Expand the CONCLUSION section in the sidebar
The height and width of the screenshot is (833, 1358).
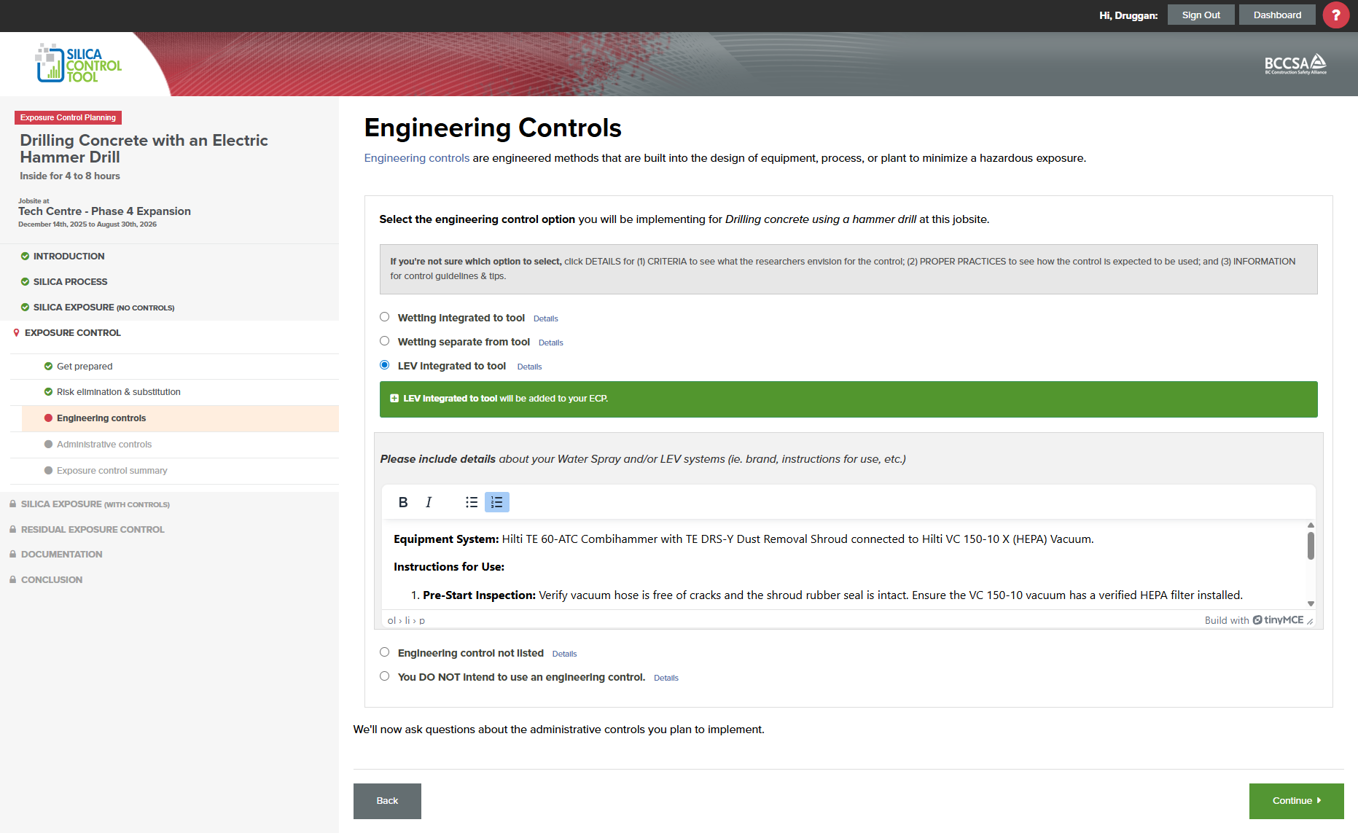tap(51, 579)
